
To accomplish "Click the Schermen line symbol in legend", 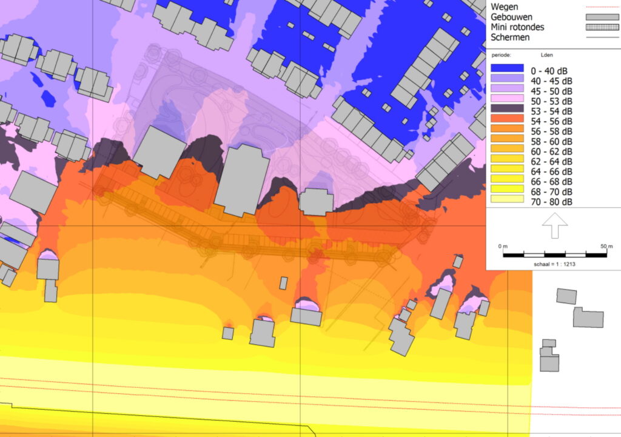I will click(x=602, y=38).
